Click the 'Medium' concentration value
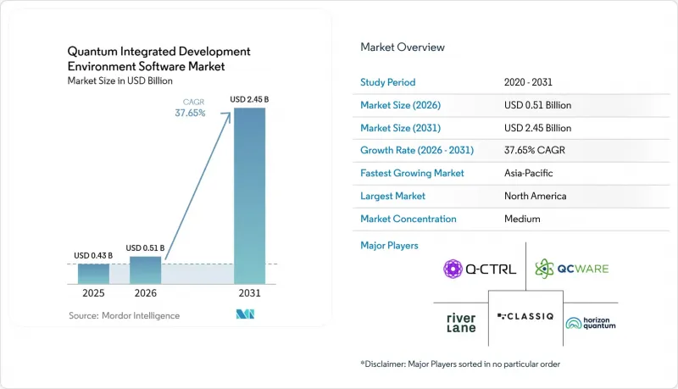The height and width of the screenshot is (389, 678). [x=522, y=219]
